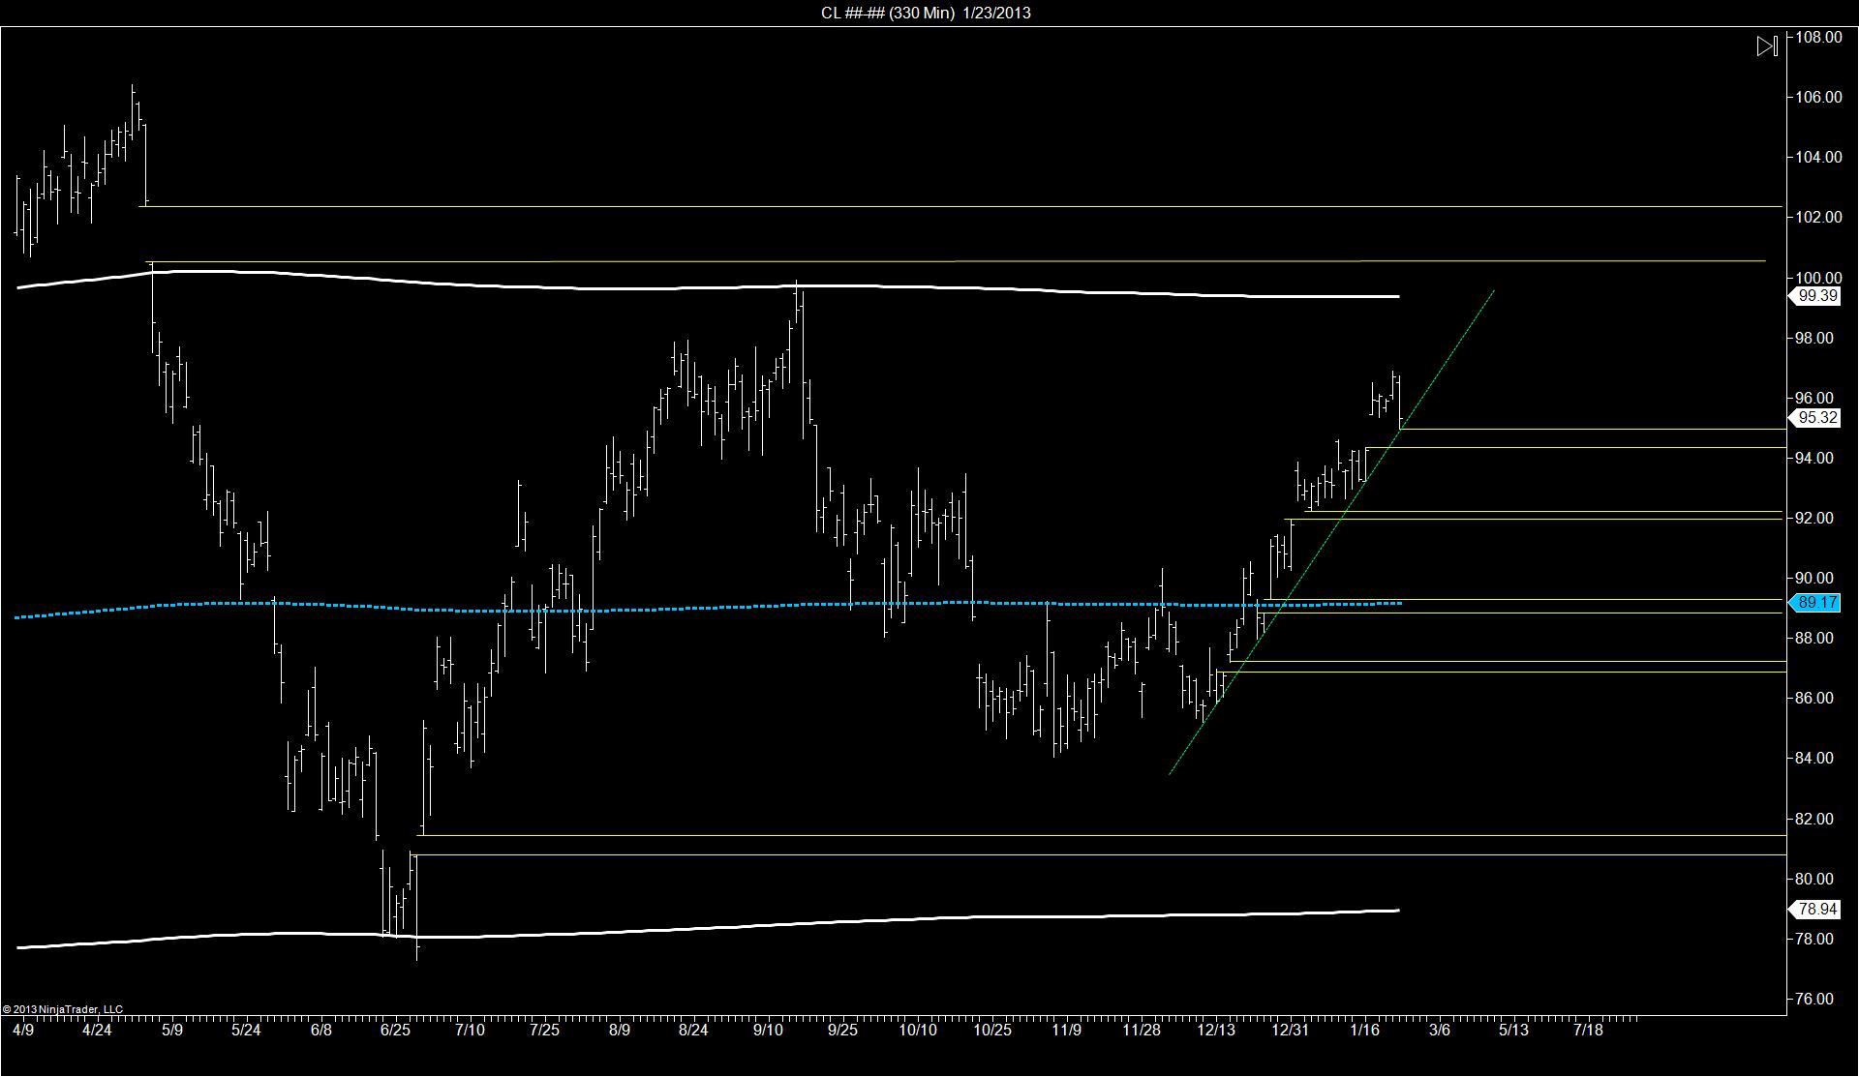This screenshot has width=1859, height=1077.
Task: Select the blue dotted moving average line
Action: point(710,608)
